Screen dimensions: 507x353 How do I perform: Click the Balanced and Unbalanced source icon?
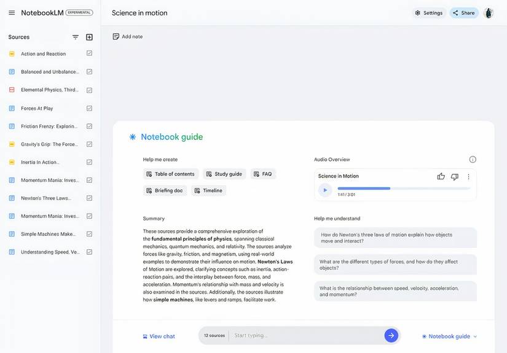[x=12, y=72]
